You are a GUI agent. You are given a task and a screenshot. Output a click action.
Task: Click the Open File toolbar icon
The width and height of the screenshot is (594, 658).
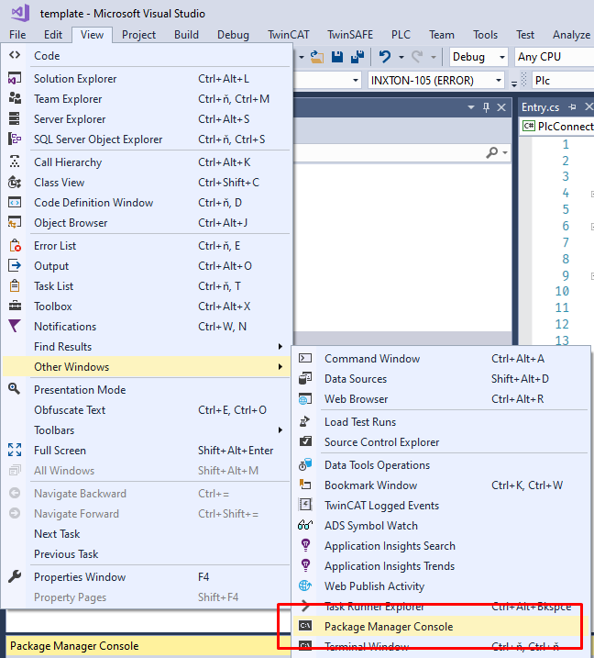(x=317, y=57)
